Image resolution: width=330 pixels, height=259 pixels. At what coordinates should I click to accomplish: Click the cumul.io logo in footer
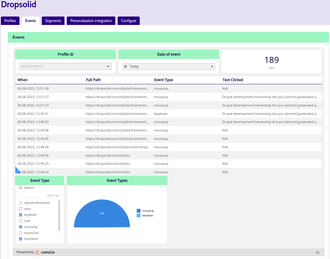[x=45, y=252]
